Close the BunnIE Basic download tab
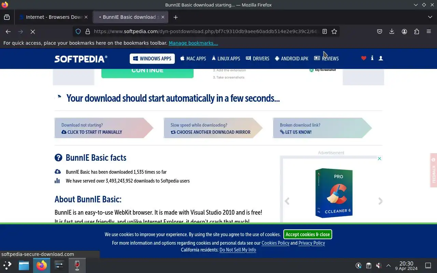The width and height of the screenshot is (437, 273). coord(163,17)
